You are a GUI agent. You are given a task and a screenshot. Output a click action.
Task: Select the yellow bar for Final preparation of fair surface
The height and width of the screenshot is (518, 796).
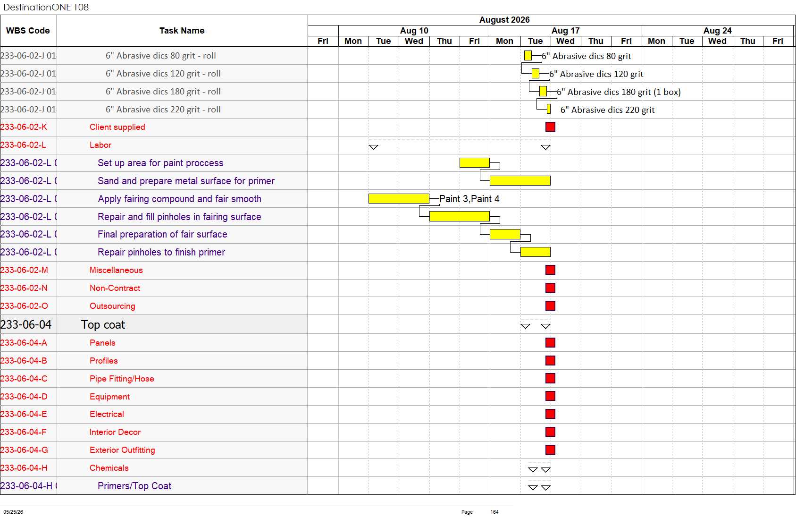[505, 234]
